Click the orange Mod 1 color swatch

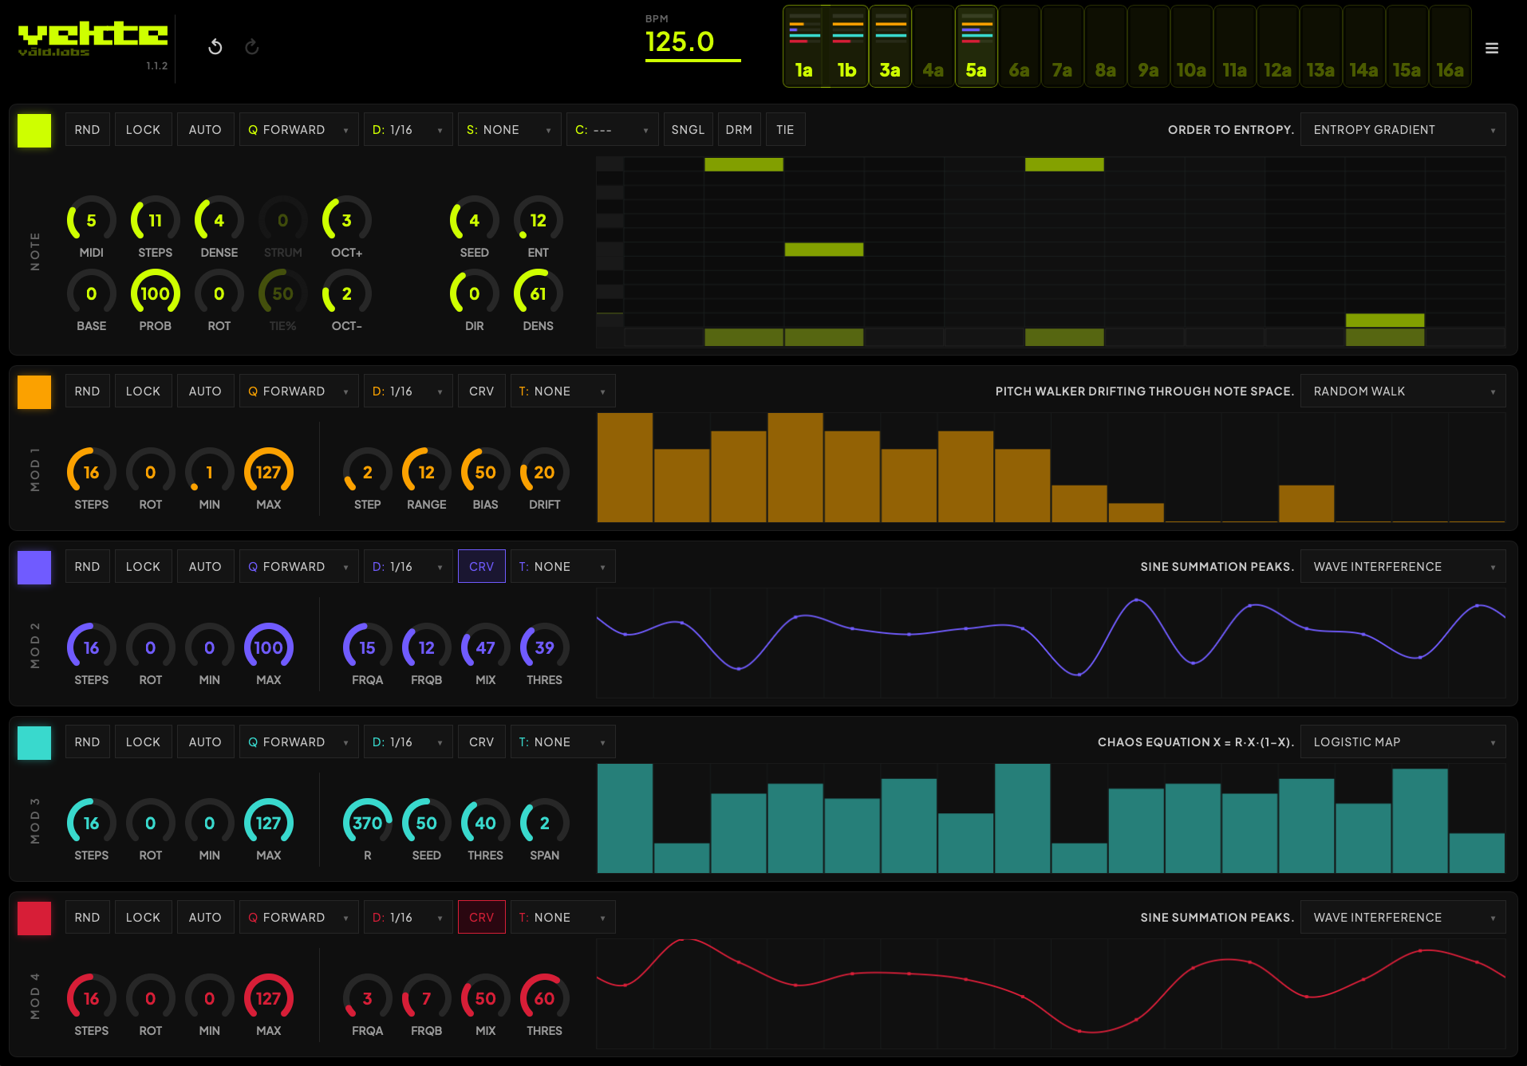(x=34, y=392)
